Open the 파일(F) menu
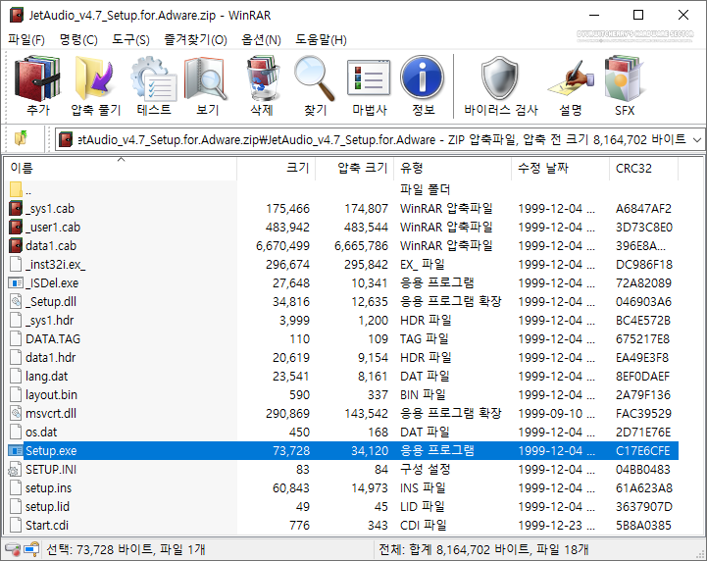 coord(26,39)
